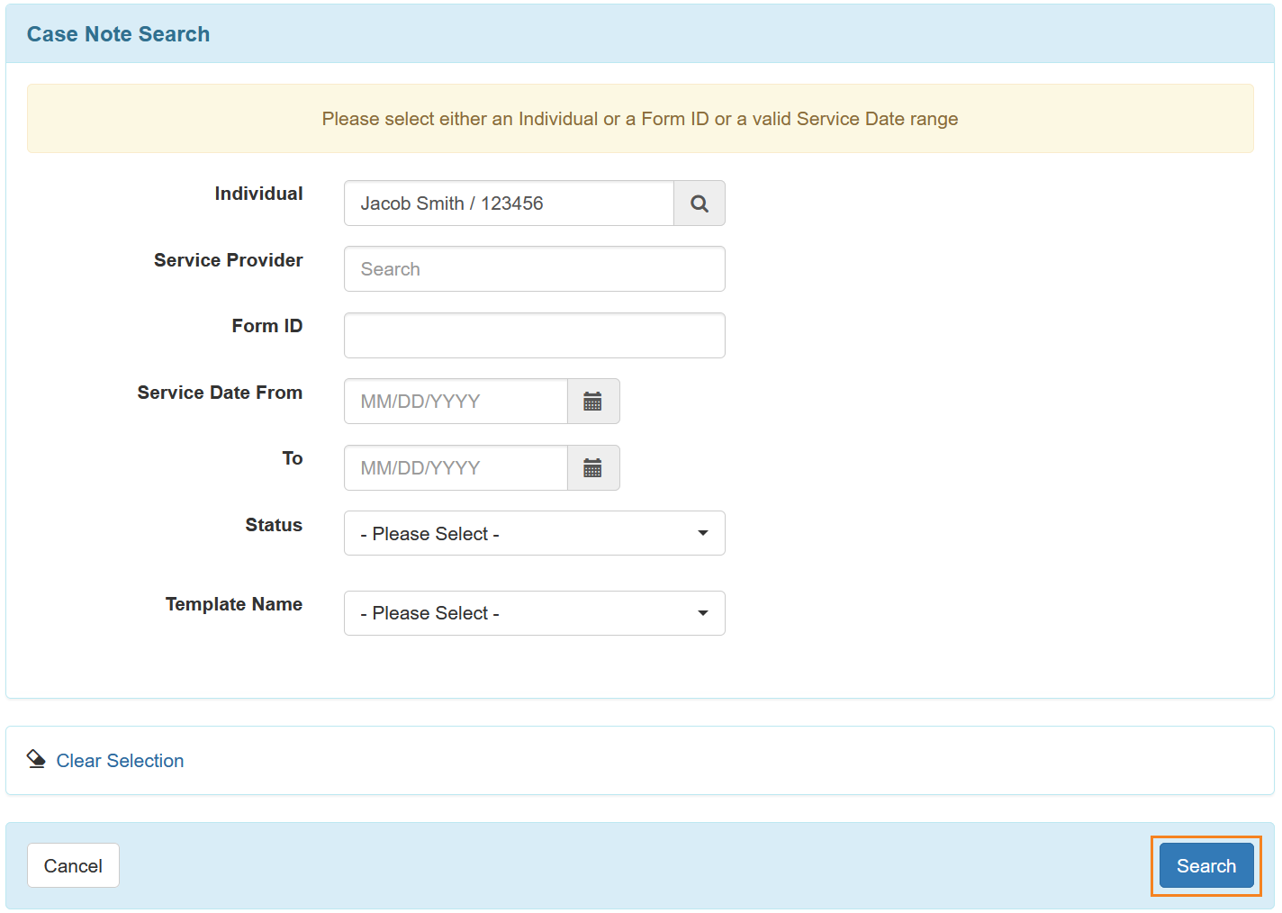Click the yellow notice banner text
The image size is (1282, 913).
[x=639, y=118]
